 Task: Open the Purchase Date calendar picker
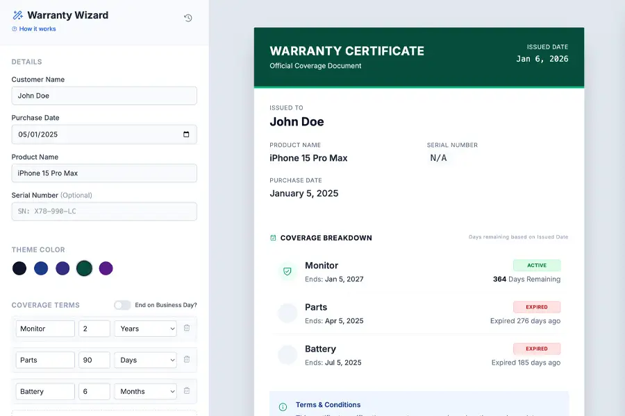coord(186,135)
